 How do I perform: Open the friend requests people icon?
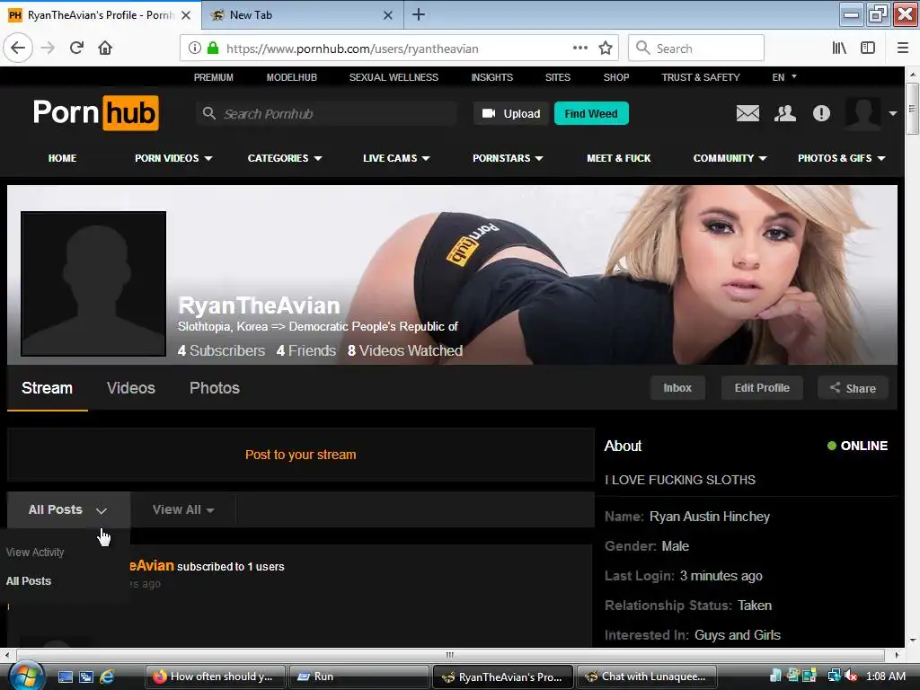(x=784, y=113)
